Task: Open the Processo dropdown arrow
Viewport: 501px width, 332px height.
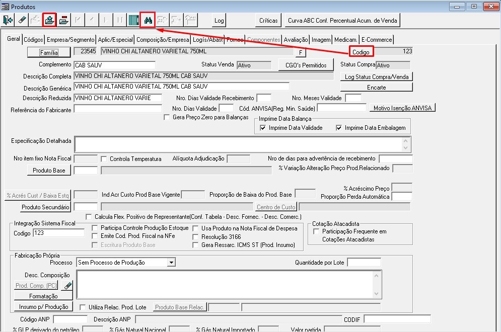Action: click(x=171, y=263)
